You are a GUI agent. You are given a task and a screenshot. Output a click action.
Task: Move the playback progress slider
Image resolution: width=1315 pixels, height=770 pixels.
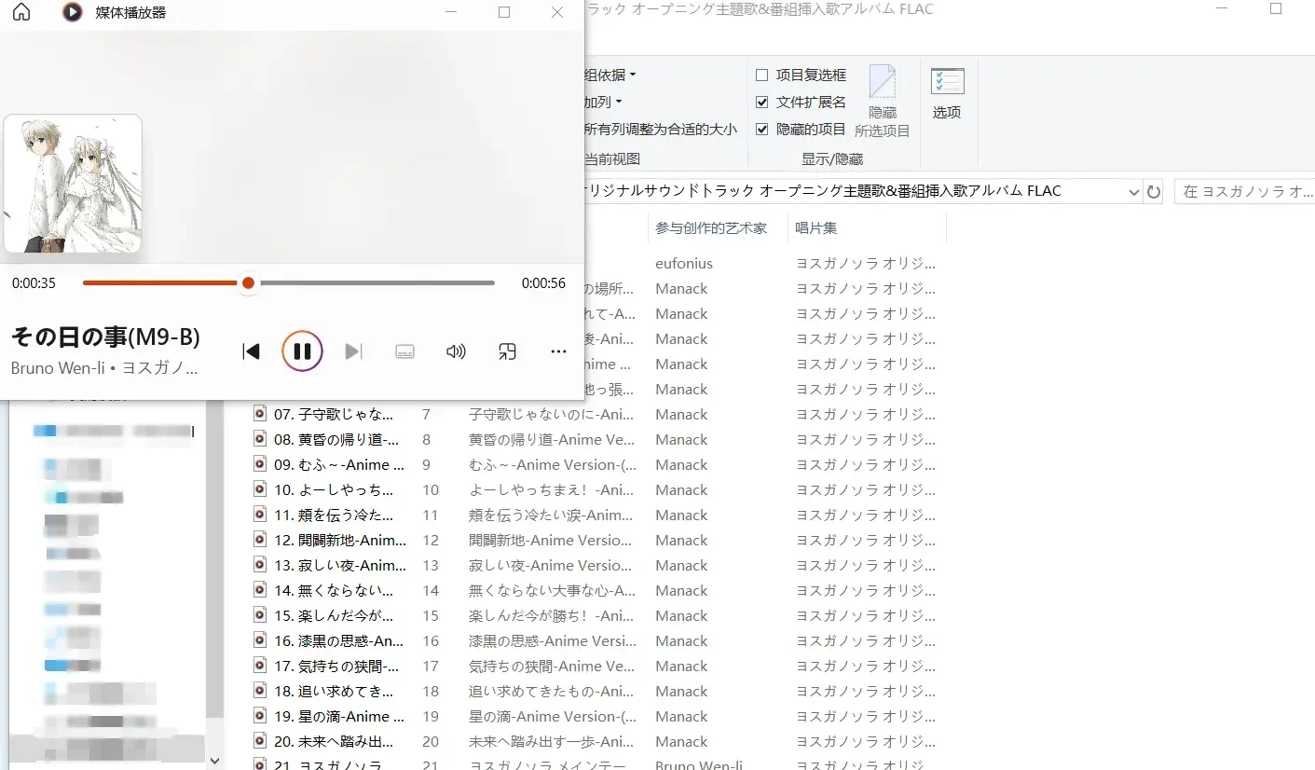coord(248,282)
